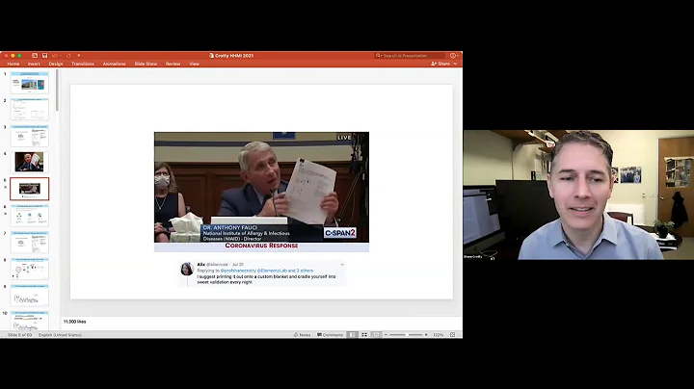Click the C-SPAN Fauci image on slide
The image size is (694, 389).
coord(261,192)
